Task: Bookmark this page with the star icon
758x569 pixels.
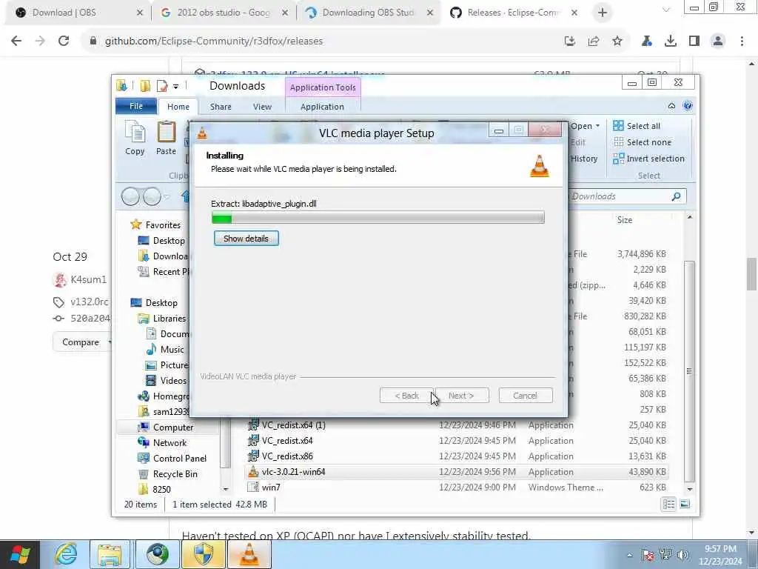Action: 617,41
